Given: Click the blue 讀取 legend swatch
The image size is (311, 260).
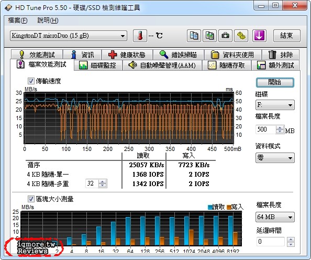Looking at the screenshot, I should (x=210, y=207).
